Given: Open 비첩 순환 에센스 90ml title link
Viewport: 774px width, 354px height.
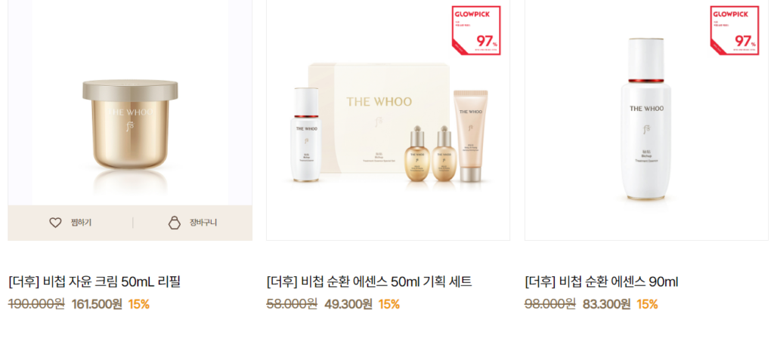Looking at the screenshot, I should (601, 282).
